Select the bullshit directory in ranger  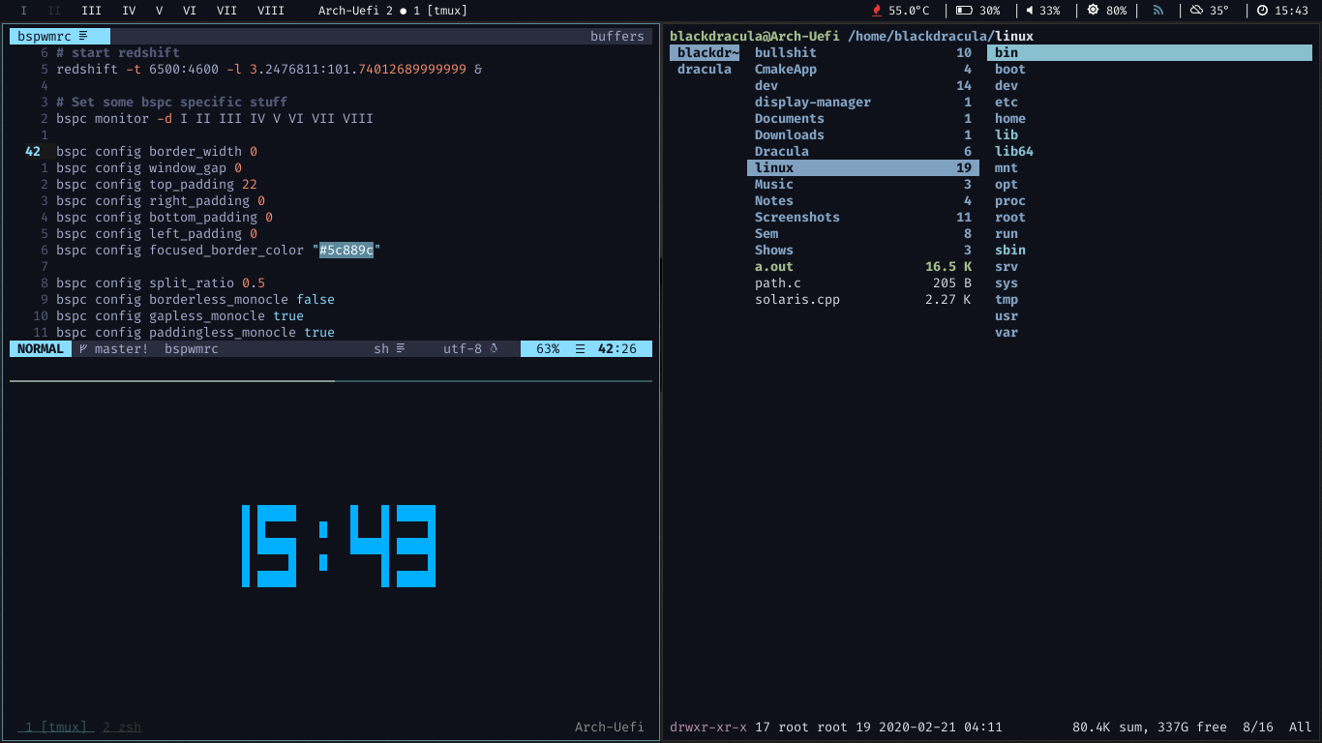[863, 52]
